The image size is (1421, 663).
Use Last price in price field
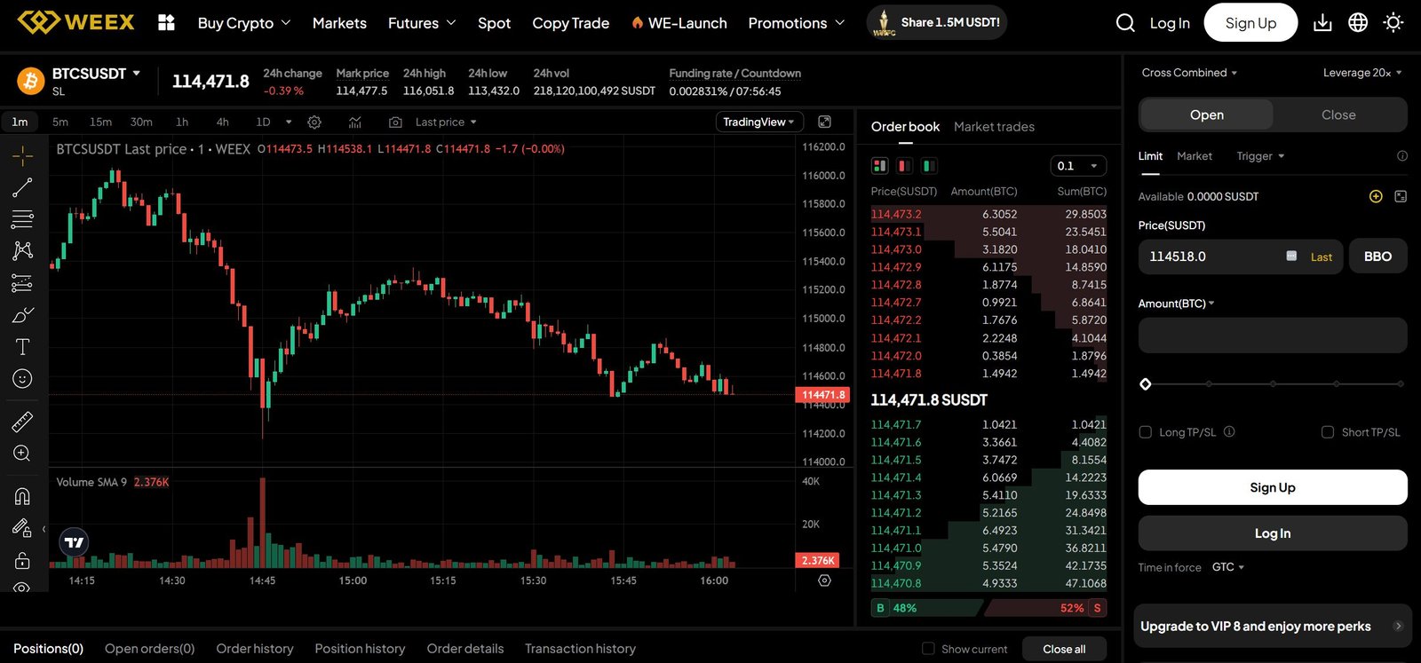click(x=1321, y=257)
